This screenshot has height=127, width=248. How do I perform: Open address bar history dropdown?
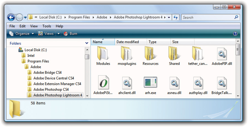tap(169, 17)
